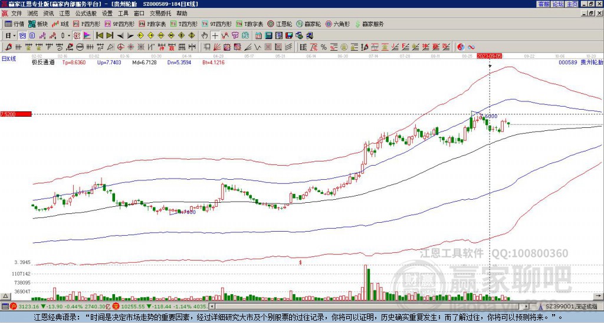Select the circle-with-lines drawing tool

80,47
